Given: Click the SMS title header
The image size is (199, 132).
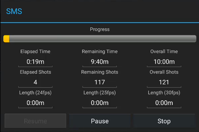Looking at the screenshot, I should coord(14,11).
